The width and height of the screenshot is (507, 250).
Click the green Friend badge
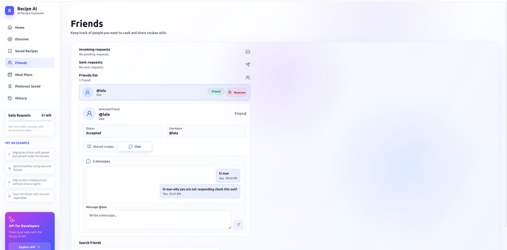(x=216, y=92)
